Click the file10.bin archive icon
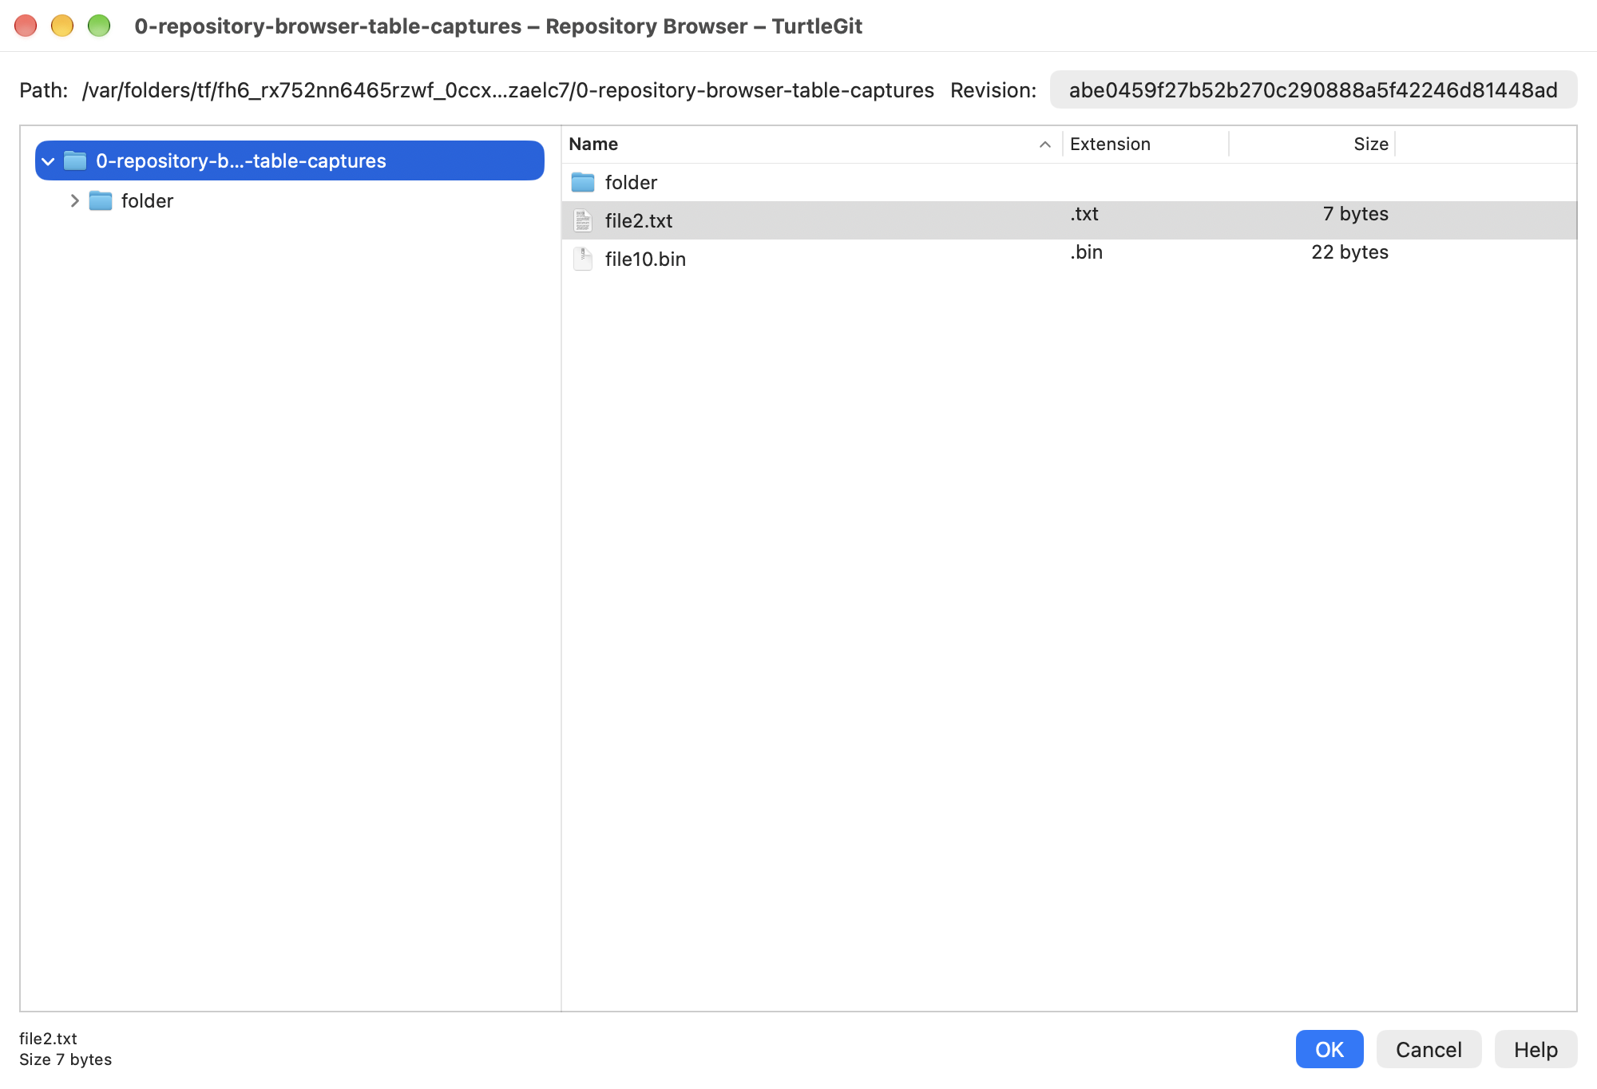The width and height of the screenshot is (1597, 1089). click(x=583, y=259)
